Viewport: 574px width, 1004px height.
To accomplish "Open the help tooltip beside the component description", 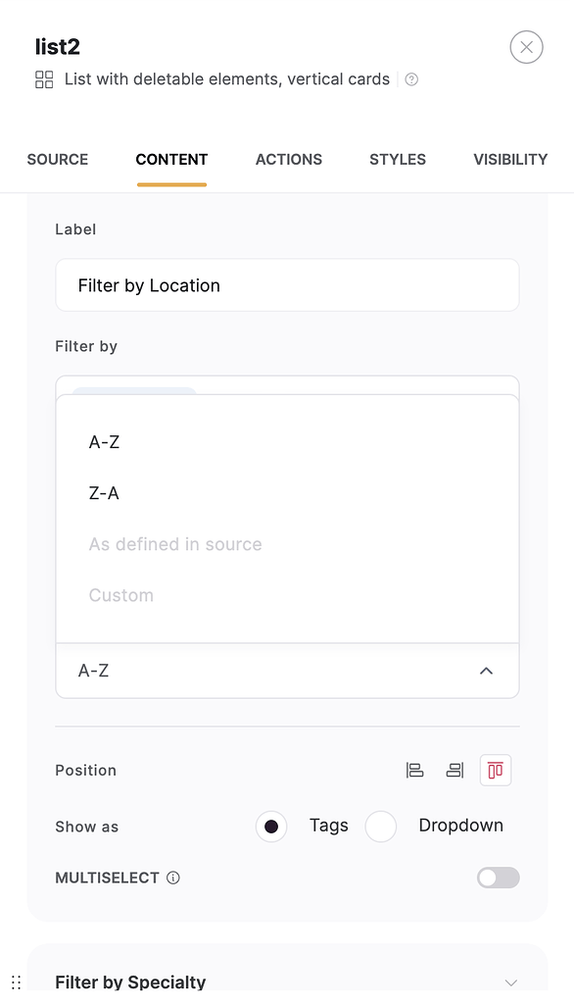I will click(410, 79).
